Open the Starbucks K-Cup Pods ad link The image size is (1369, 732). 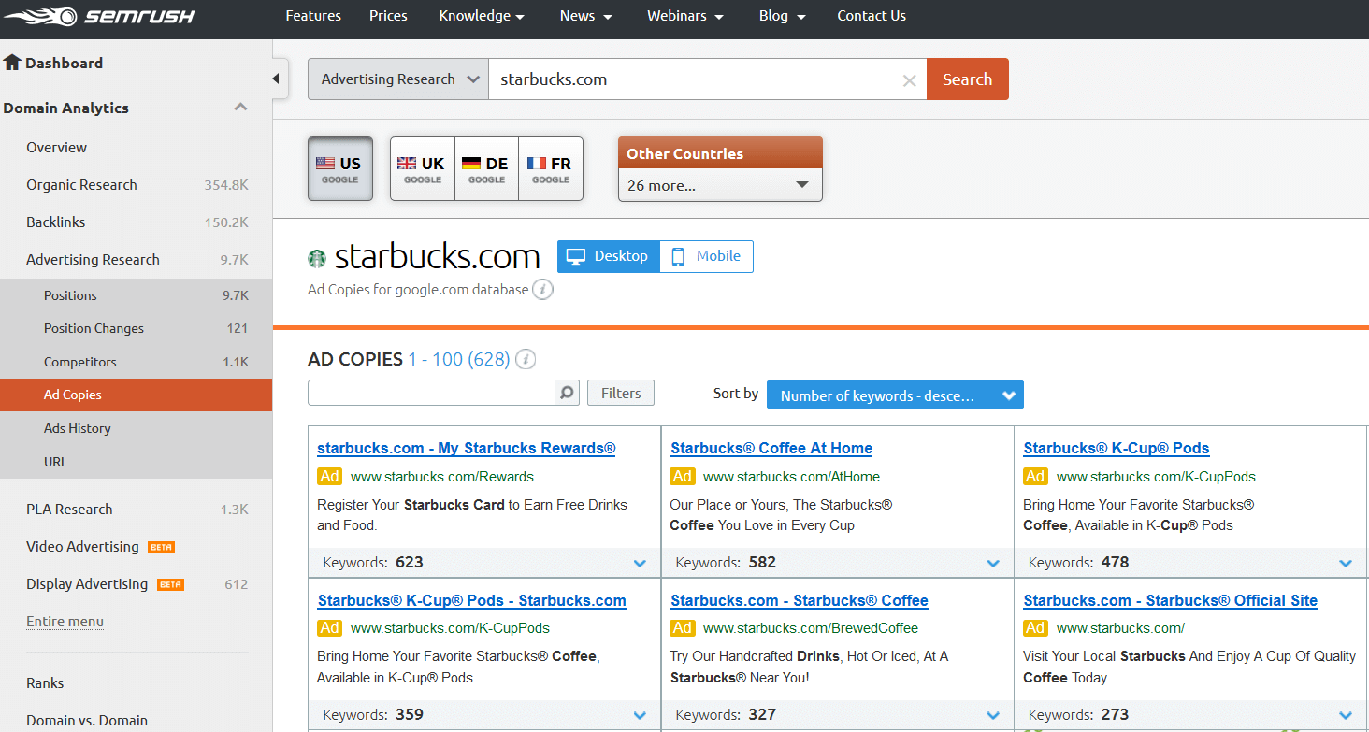click(1117, 448)
